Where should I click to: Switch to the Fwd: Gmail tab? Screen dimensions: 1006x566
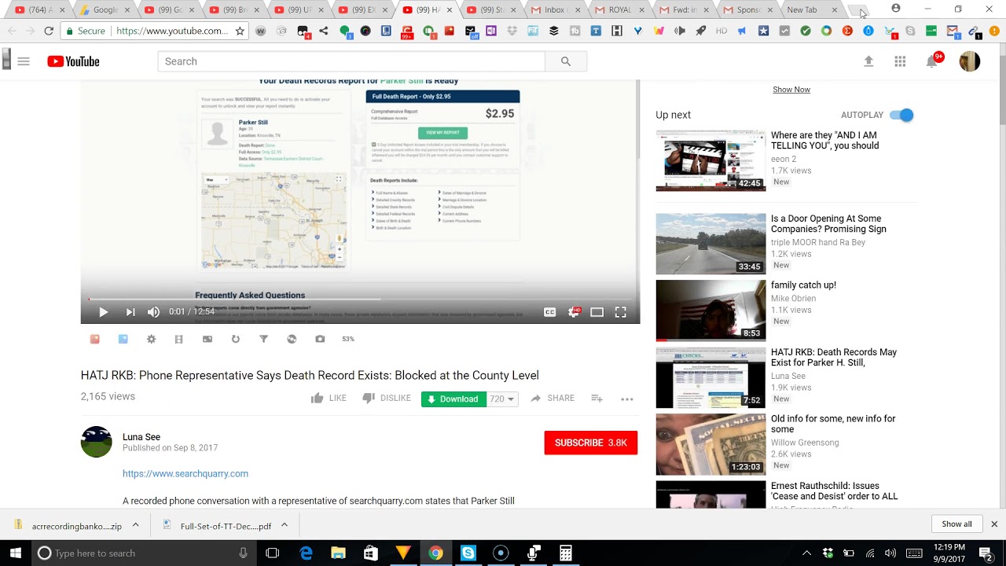point(685,10)
